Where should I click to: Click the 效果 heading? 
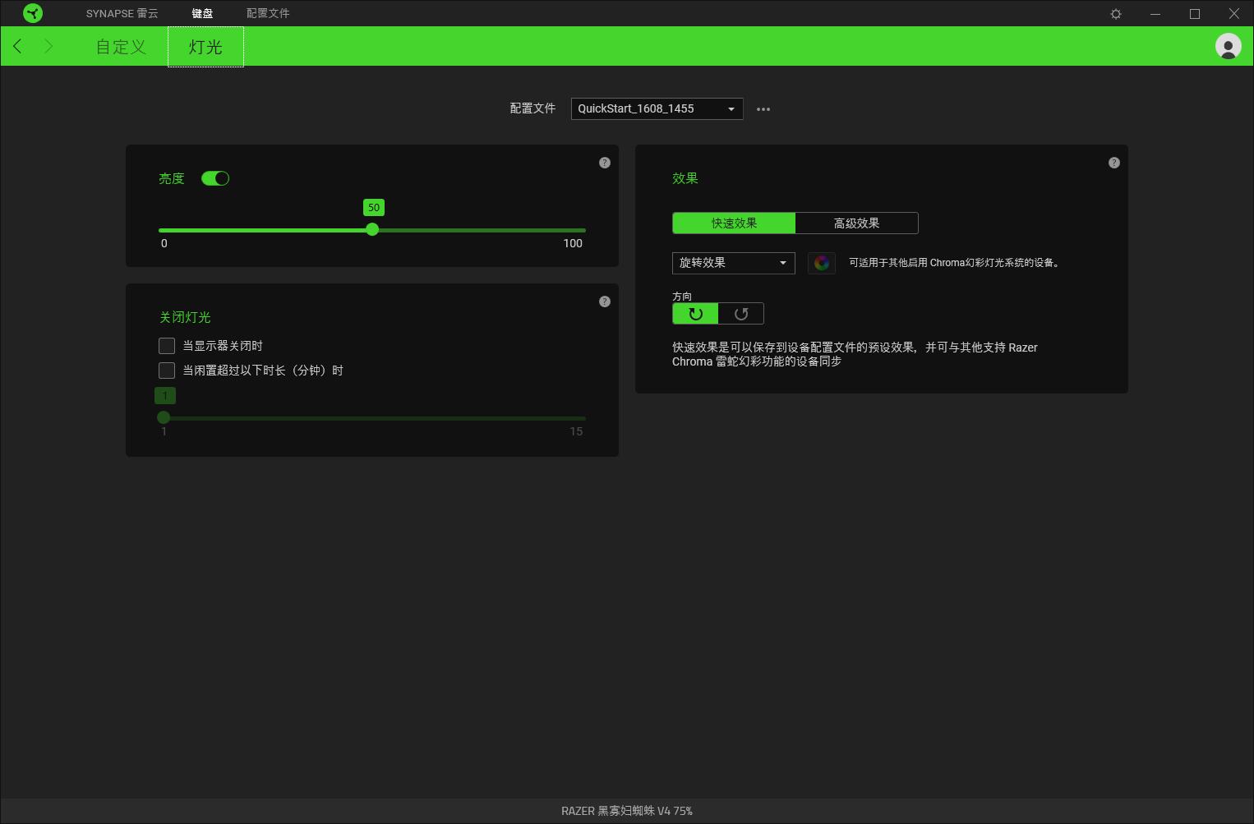pos(685,178)
